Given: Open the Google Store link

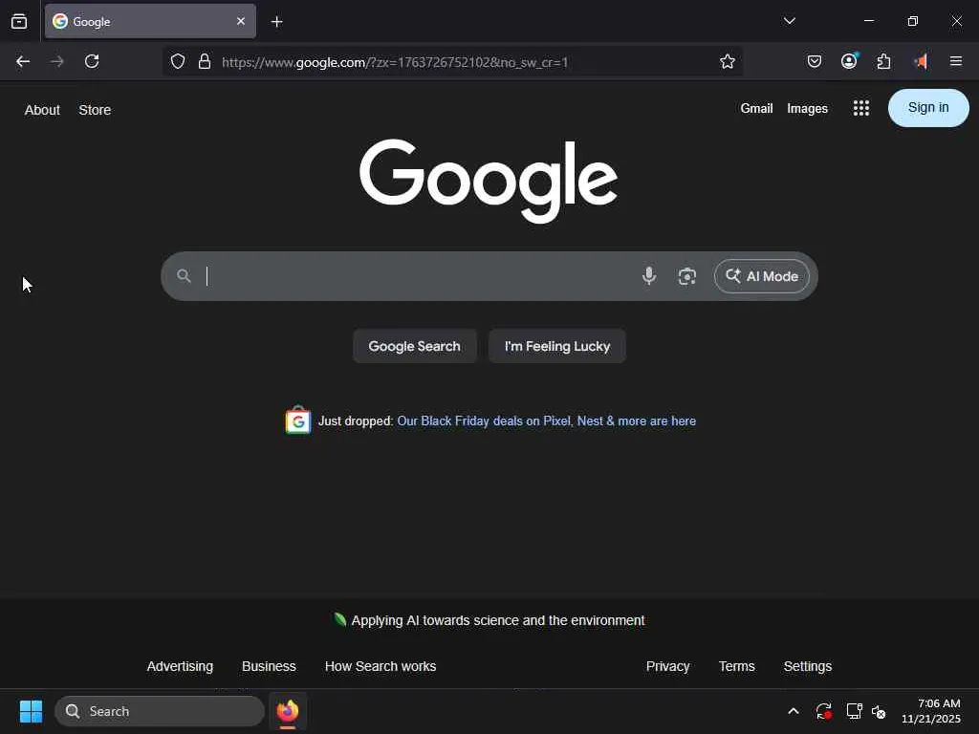Looking at the screenshot, I should tap(95, 110).
